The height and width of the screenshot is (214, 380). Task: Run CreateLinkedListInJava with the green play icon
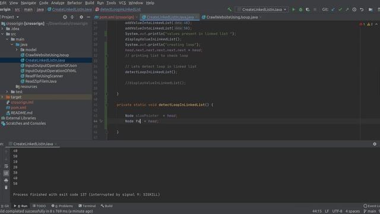[293, 10]
